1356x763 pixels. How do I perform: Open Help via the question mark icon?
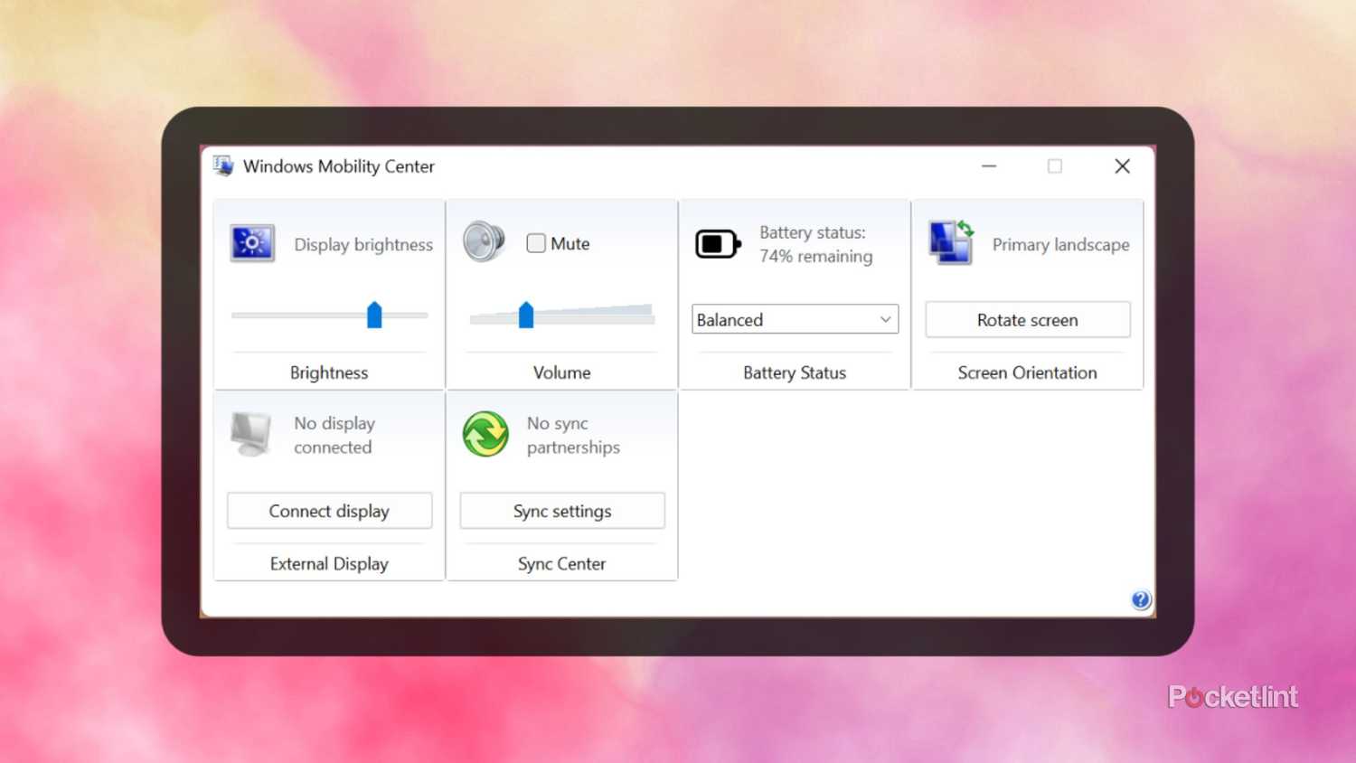pos(1141,599)
